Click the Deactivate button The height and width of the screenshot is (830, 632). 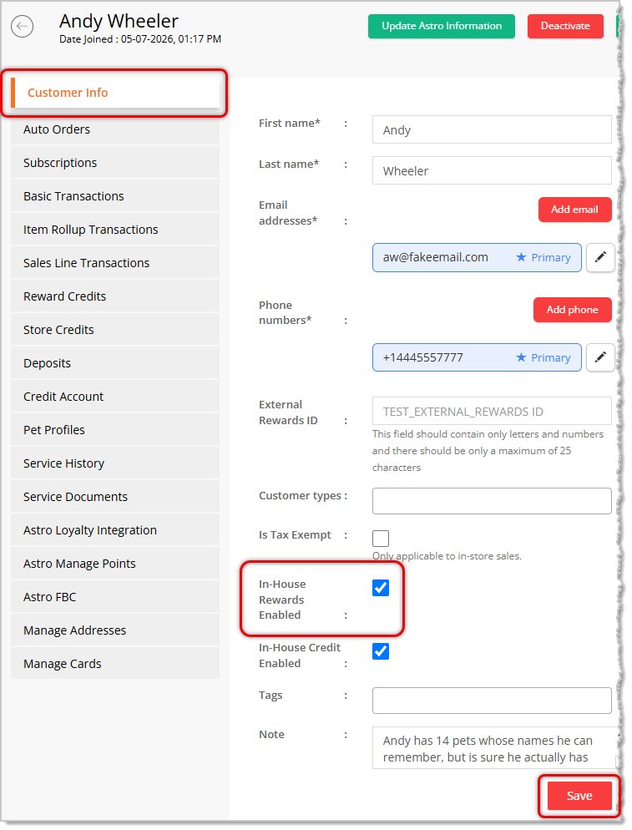point(565,26)
